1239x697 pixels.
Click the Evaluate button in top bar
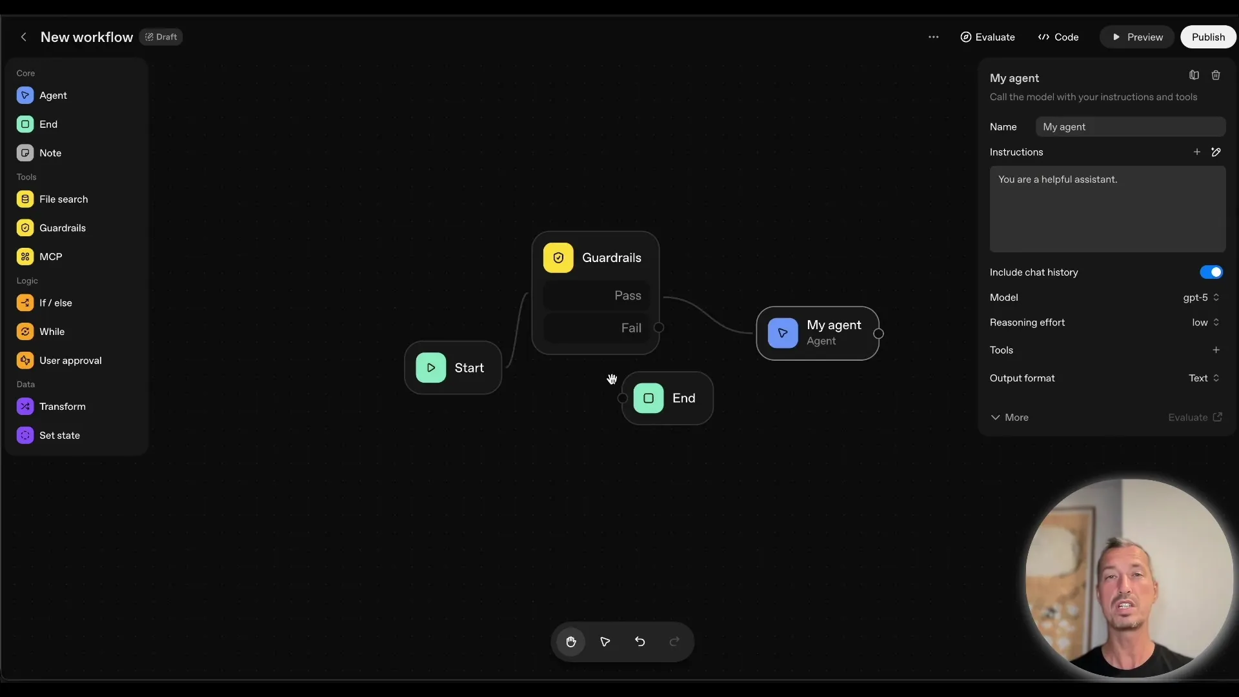click(987, 37)
